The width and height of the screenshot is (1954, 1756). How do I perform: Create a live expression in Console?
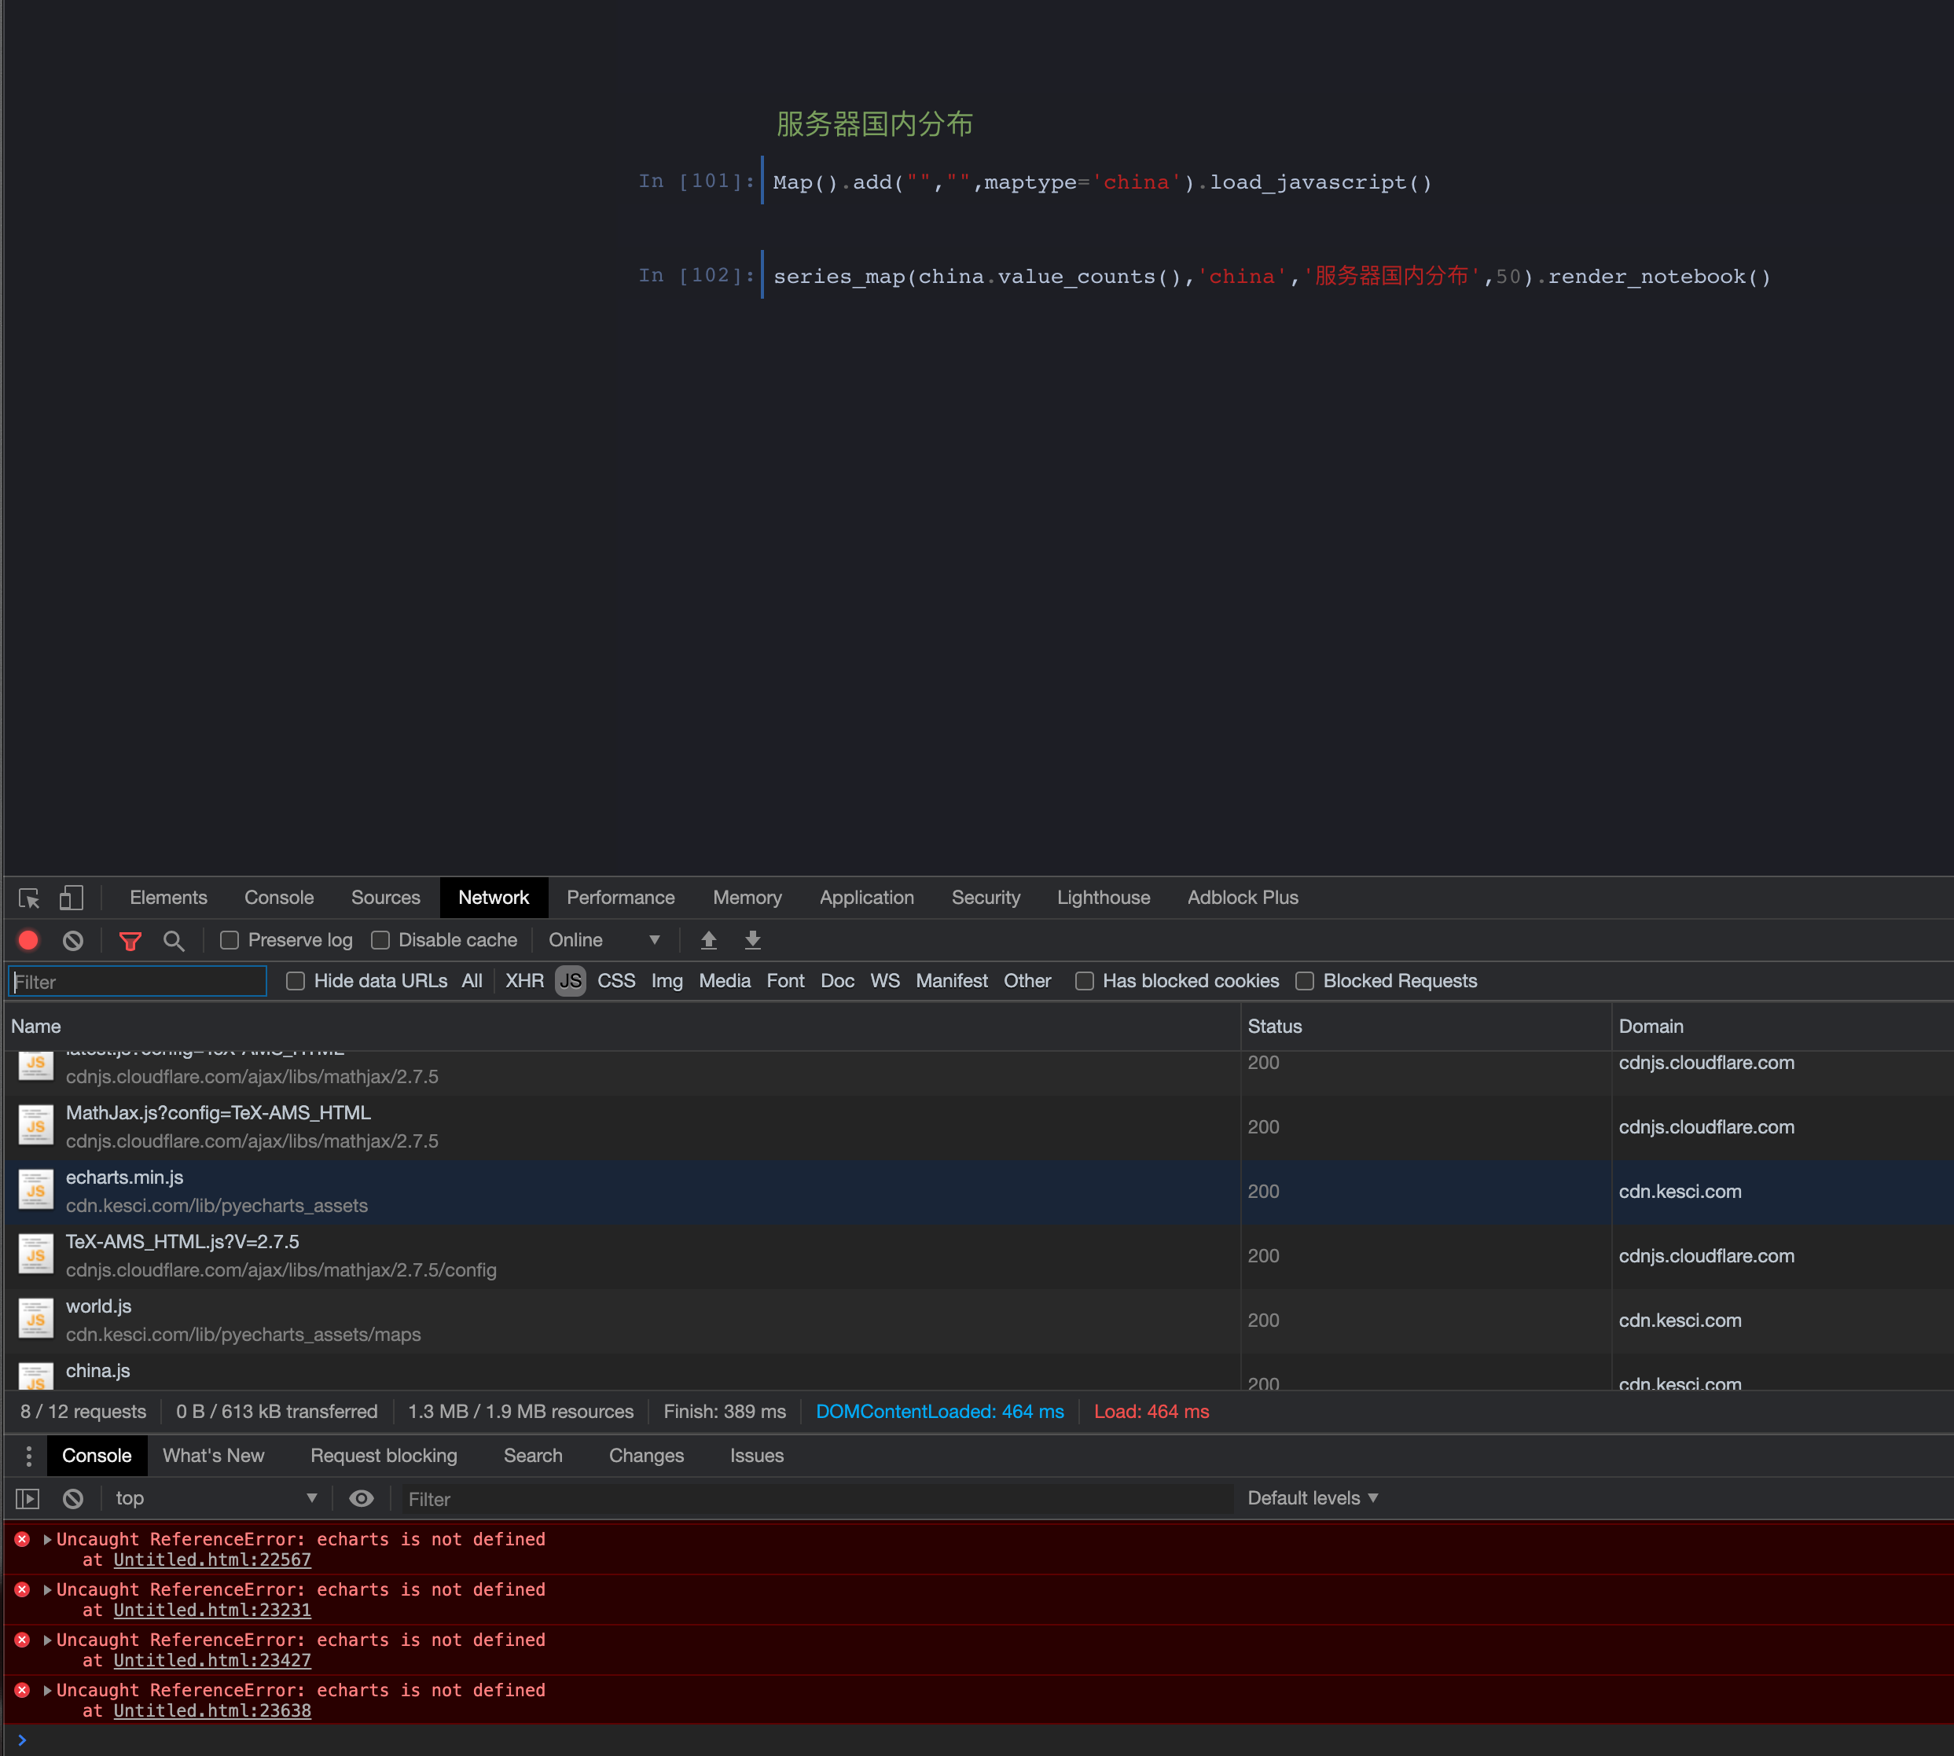(x=361, y=1498)
